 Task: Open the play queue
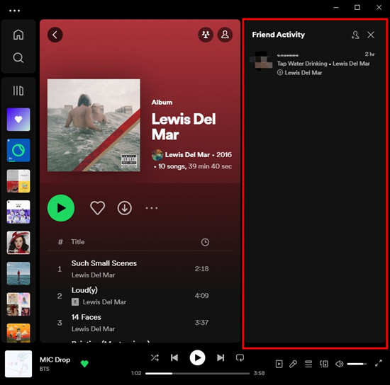pyautogui.click(x=308, y=364)
